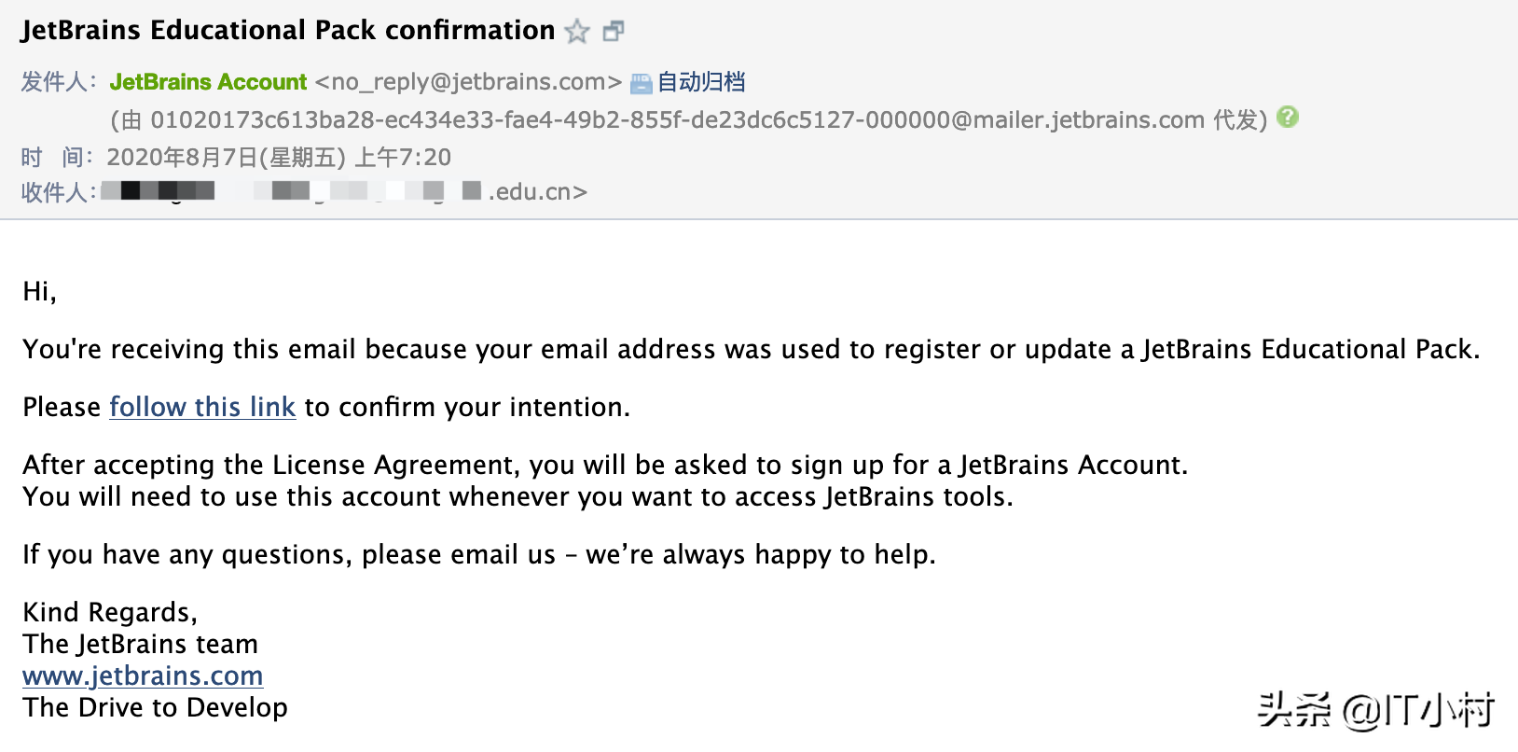Image resolution: width=1518 pixels, height=752 pixels.
Task: Click the email subject title
Action: coord(287,31)
